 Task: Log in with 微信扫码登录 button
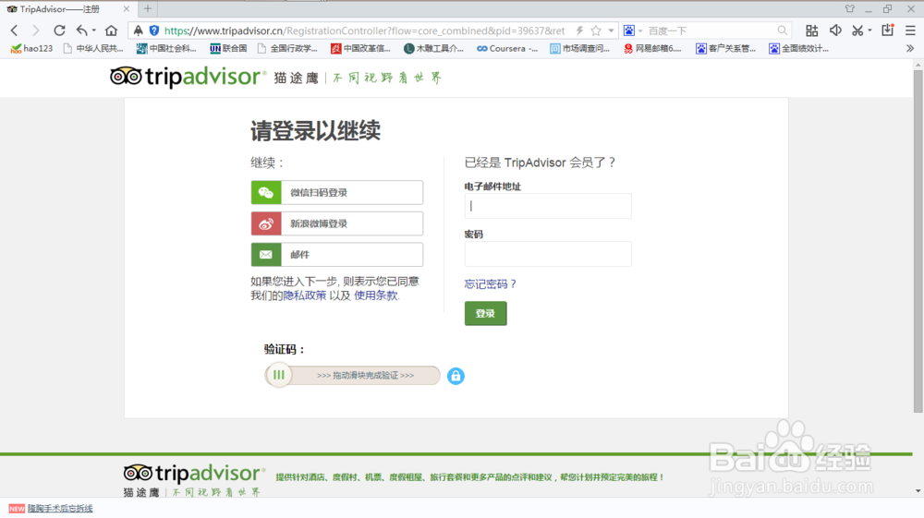[x=337, y=192]
